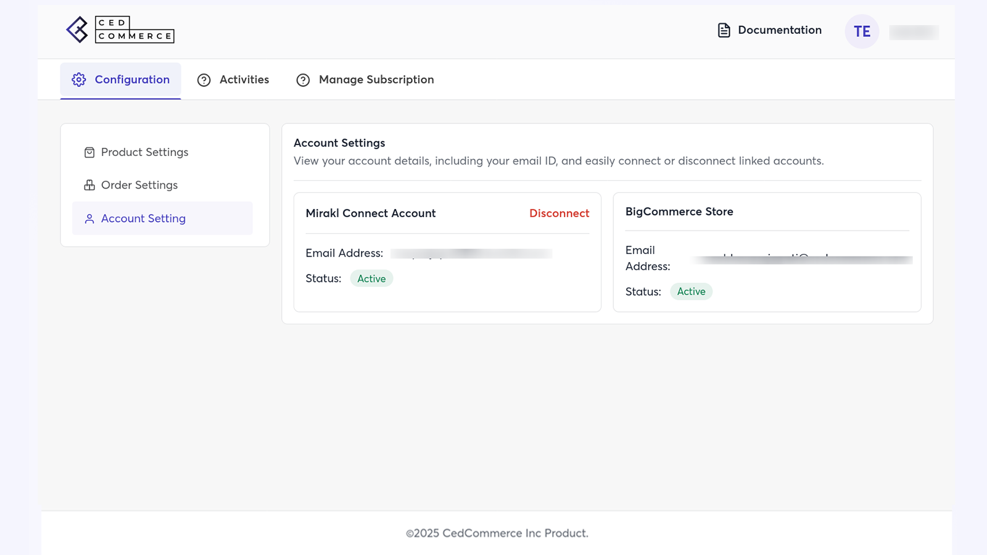The height and width of the screenshot is (555, 987).
Task: Click the Manage Subscription question-mark icon
Action: tap(303, 80)
